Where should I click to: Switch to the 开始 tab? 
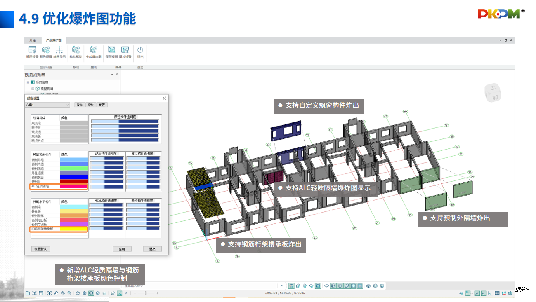pyautogui.click(x=33, y=40)
